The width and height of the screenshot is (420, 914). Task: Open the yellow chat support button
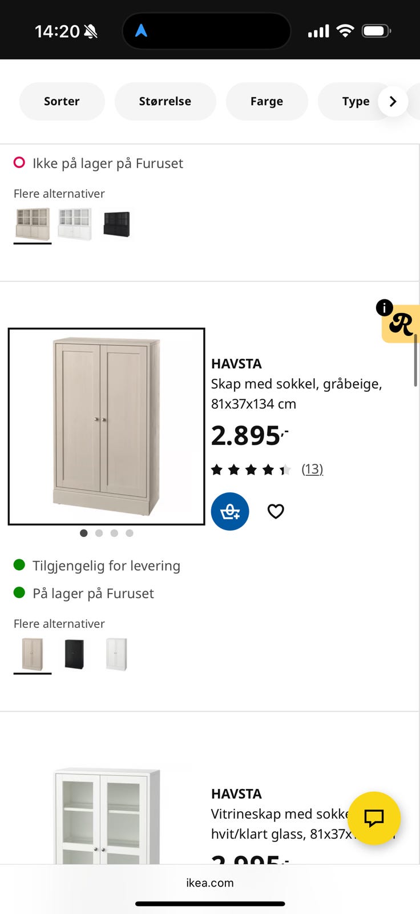[x=374, y=818]
